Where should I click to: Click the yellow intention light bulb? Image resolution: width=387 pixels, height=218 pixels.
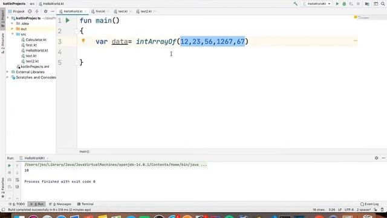[83, 41]
